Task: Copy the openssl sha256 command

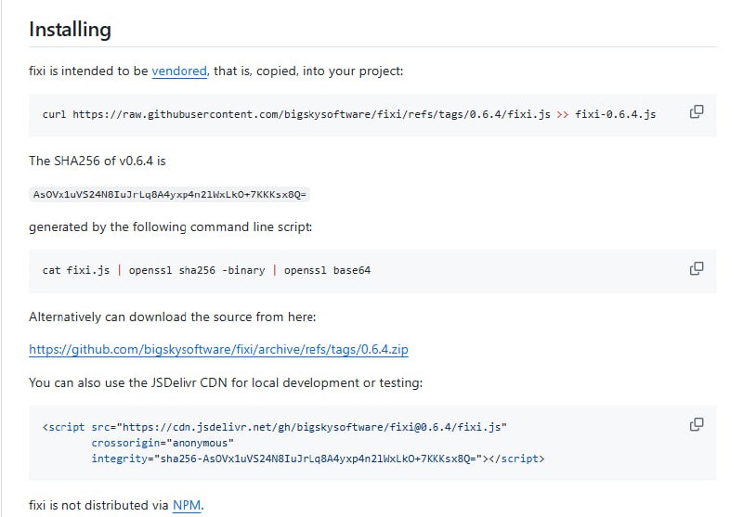Action: click(696, 268)
